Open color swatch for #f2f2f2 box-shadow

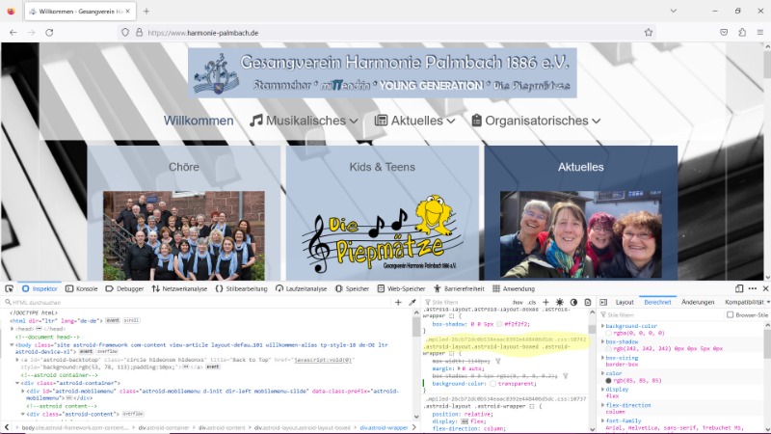499,324
